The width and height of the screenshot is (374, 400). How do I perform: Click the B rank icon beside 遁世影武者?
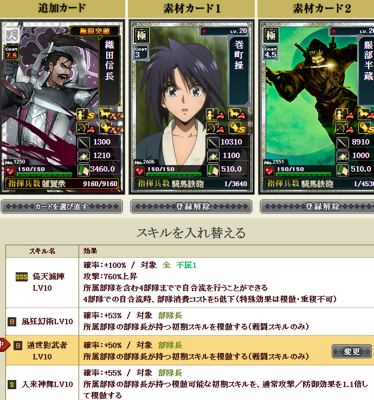tap(18, 345)
